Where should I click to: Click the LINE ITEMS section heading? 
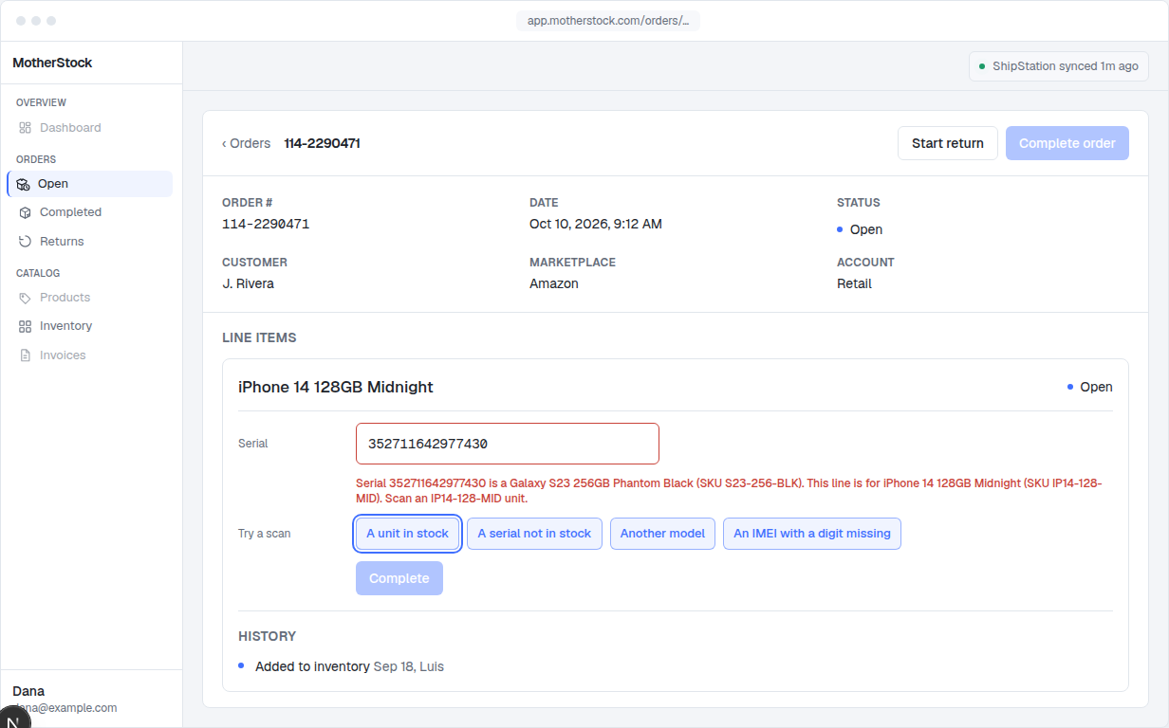[259, 337]
